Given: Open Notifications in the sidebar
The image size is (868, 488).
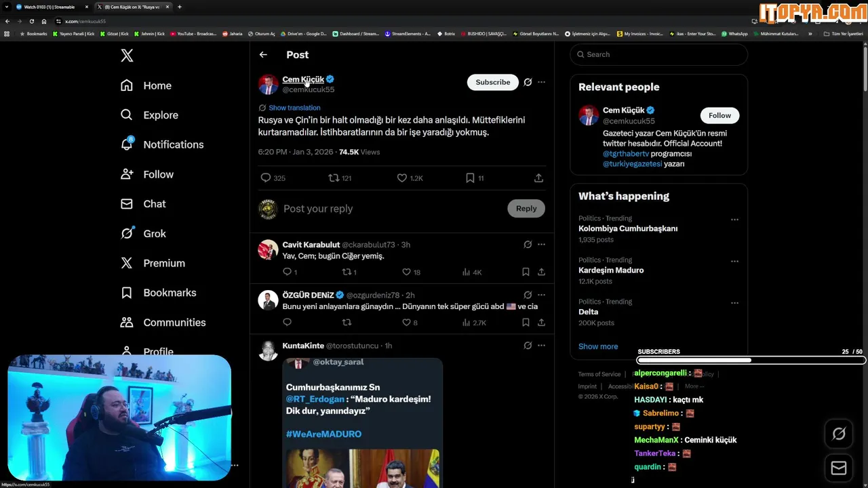Looking at the screenshot, I should coord(161,144).
